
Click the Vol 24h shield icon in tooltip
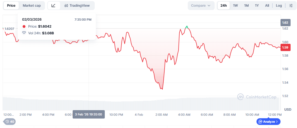[x=24, y=33]
